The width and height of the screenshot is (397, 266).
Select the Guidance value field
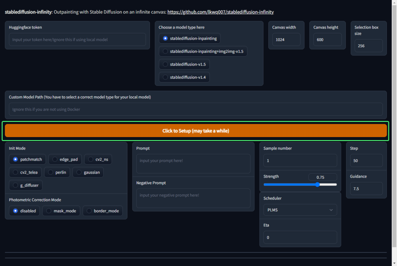(366, 189)
